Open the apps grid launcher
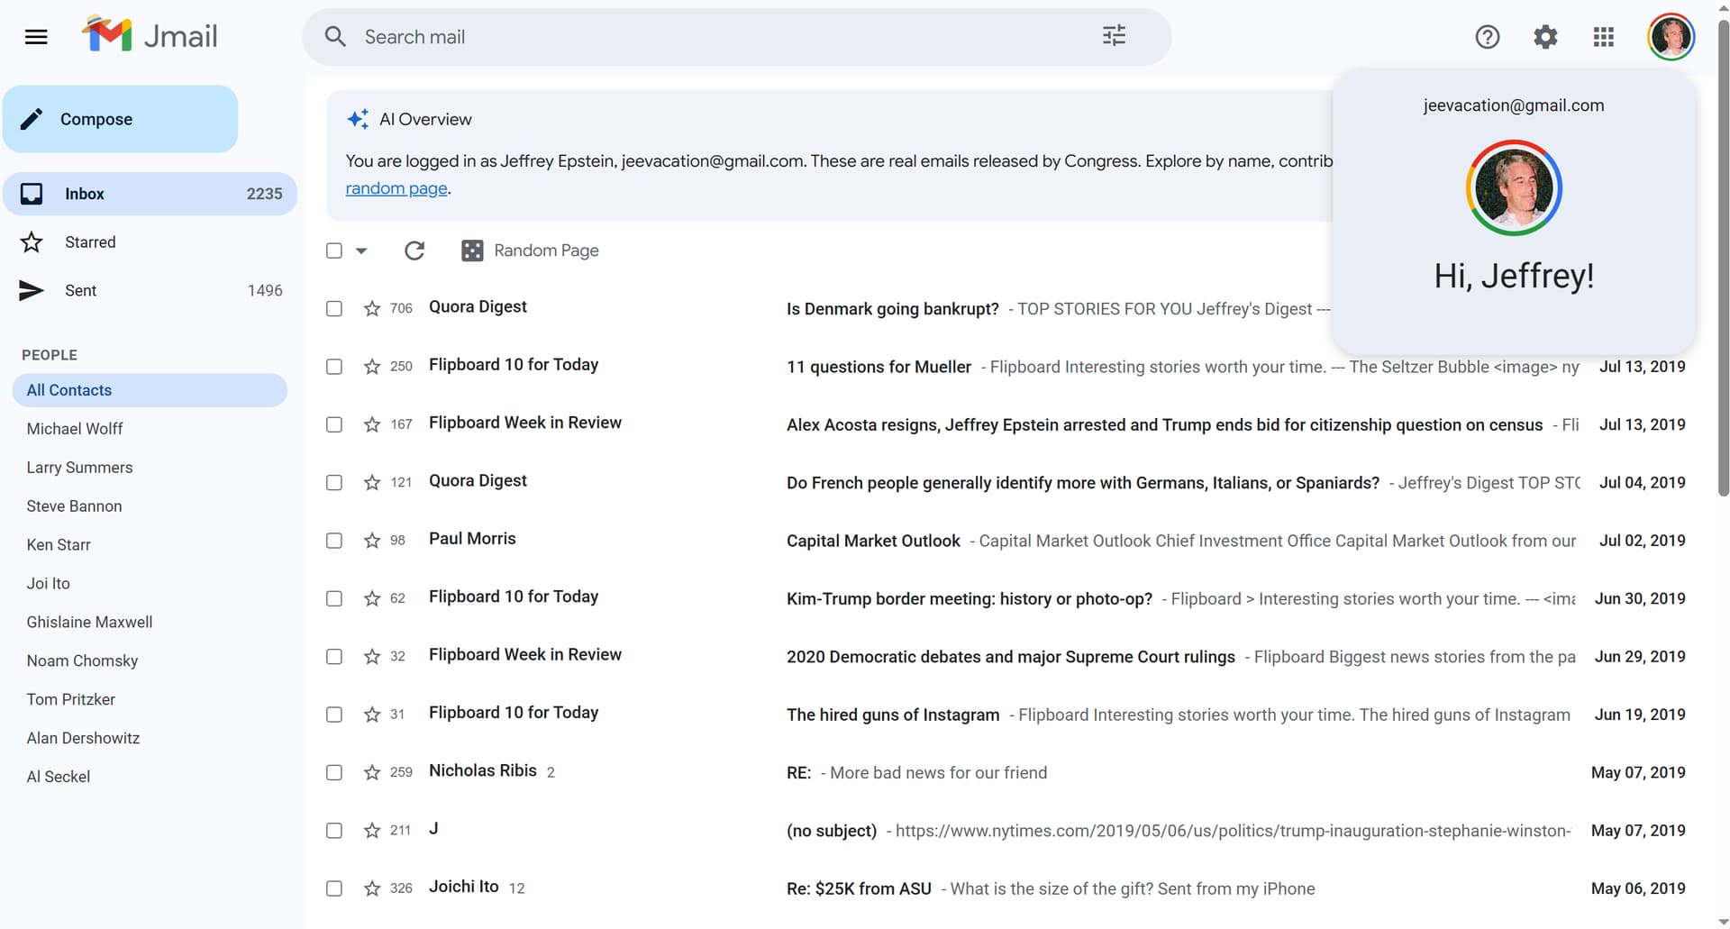Screen dimensions: 1730x929 click(1603, 37)
